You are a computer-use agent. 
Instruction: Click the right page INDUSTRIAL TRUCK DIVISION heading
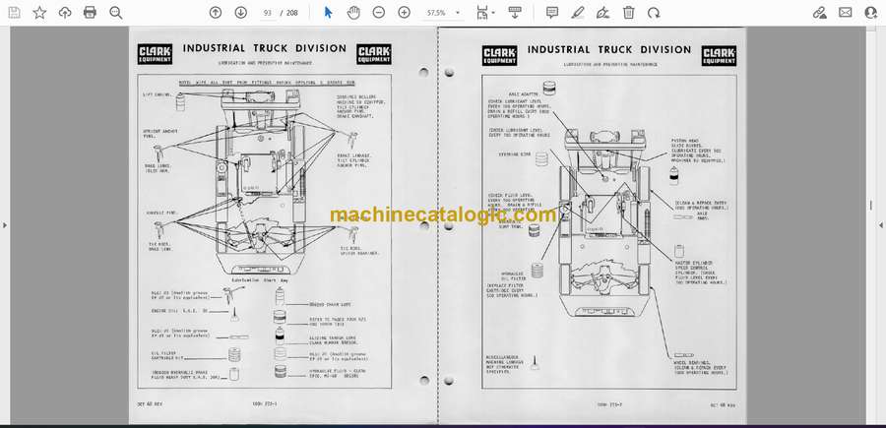pos(609,50)
